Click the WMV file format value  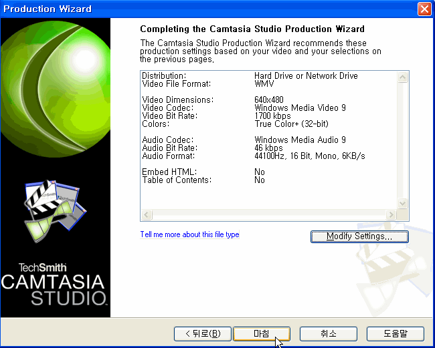pos(264,84)
